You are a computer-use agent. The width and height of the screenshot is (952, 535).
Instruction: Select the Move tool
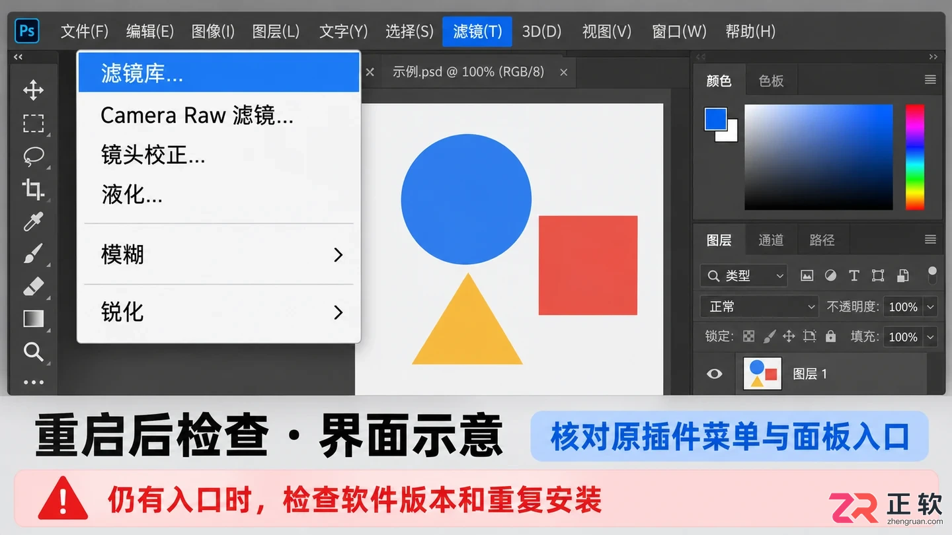tap(33, 90)
